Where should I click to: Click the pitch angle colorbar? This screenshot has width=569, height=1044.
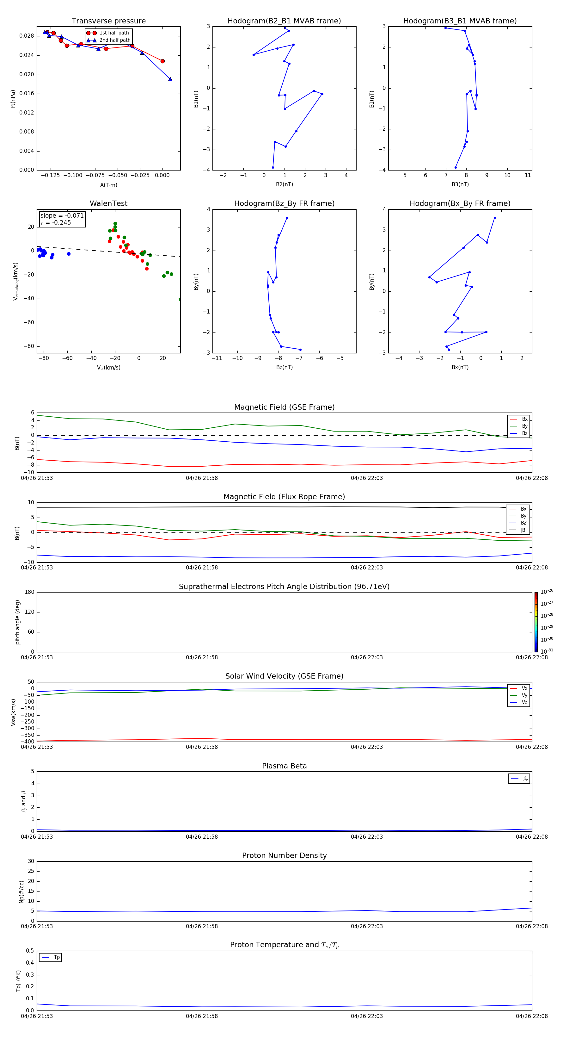[536, 622]
